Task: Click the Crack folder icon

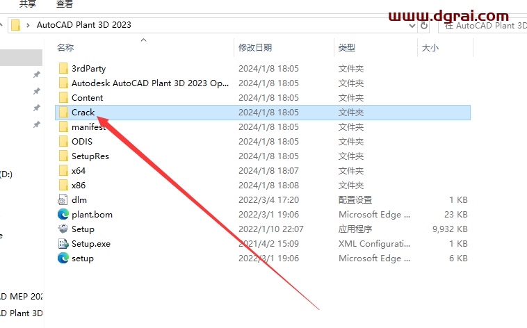Action: coord(63,112)
